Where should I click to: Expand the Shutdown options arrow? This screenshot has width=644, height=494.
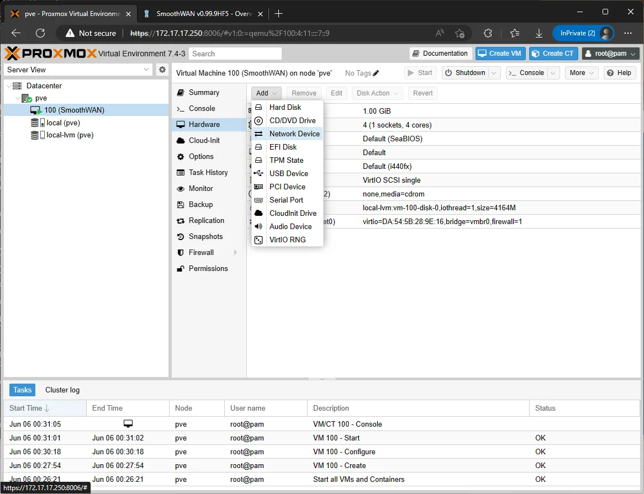pyautogui.click(x=494, y=73)
